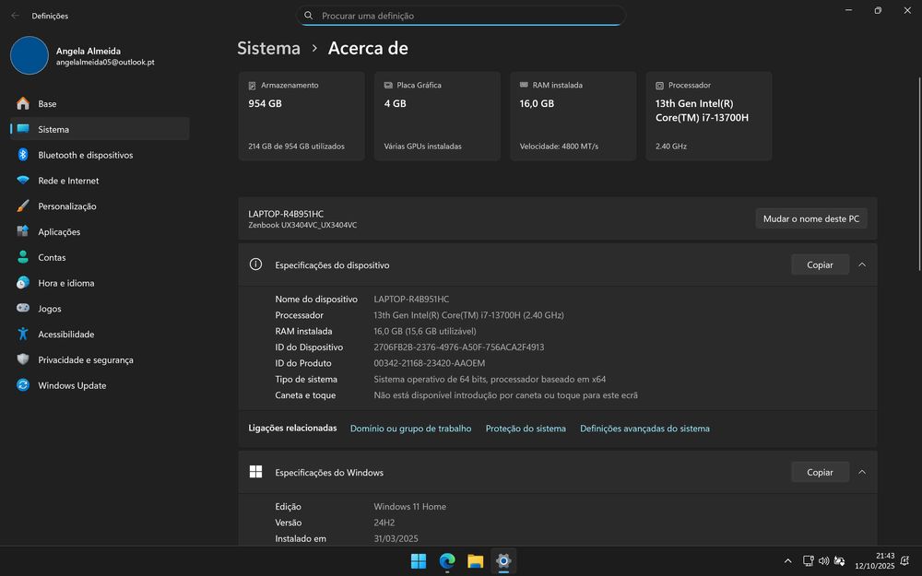This screenshot has width=922, height=576.
Task: Click the Bluetooth icon in sidebar
Action: coord(23,155)
